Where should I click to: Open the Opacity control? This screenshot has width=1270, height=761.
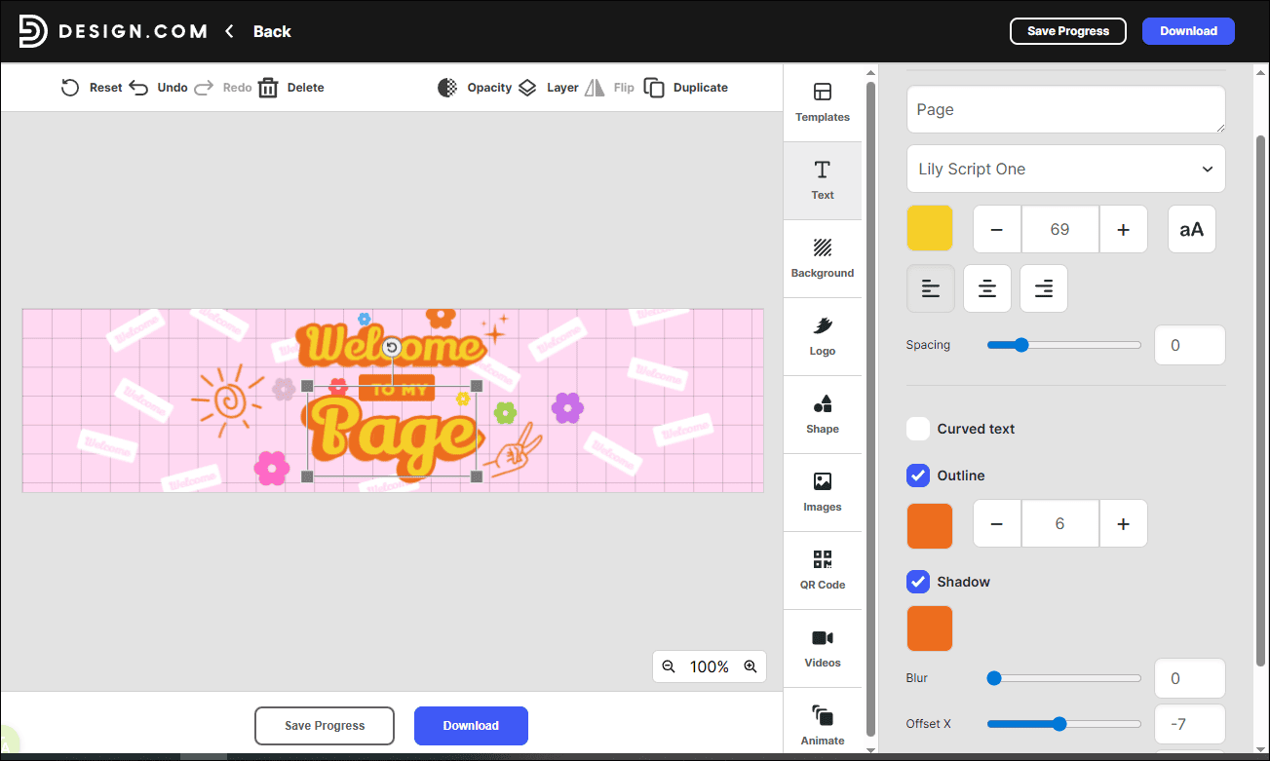[x=472, y=87]
